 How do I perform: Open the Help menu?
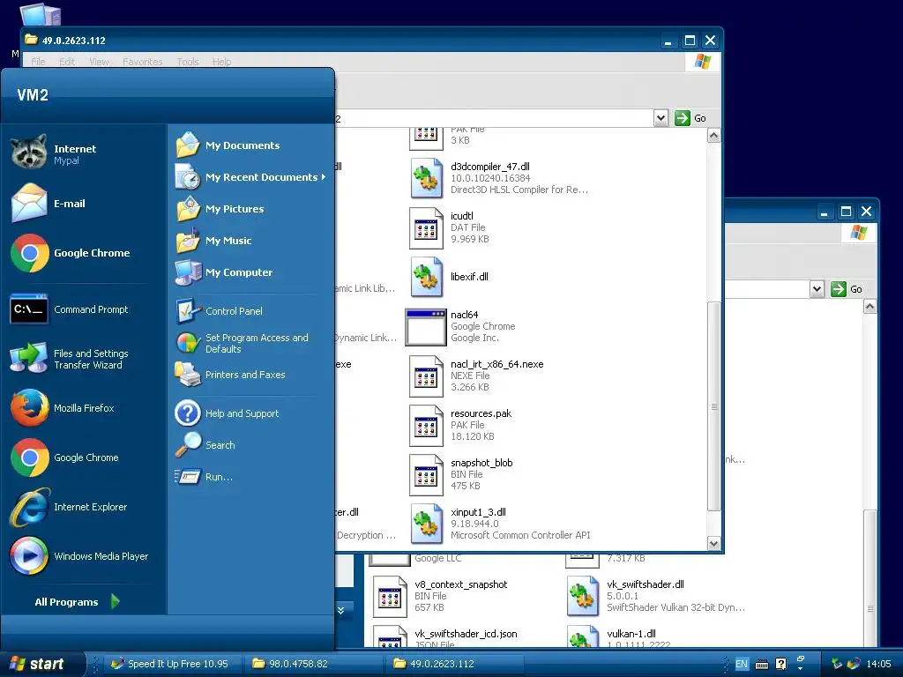(x=221, y=62)
